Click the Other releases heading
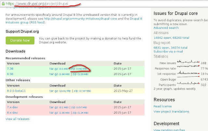This screenshot has height=131, width=208. tap(18, 80)
